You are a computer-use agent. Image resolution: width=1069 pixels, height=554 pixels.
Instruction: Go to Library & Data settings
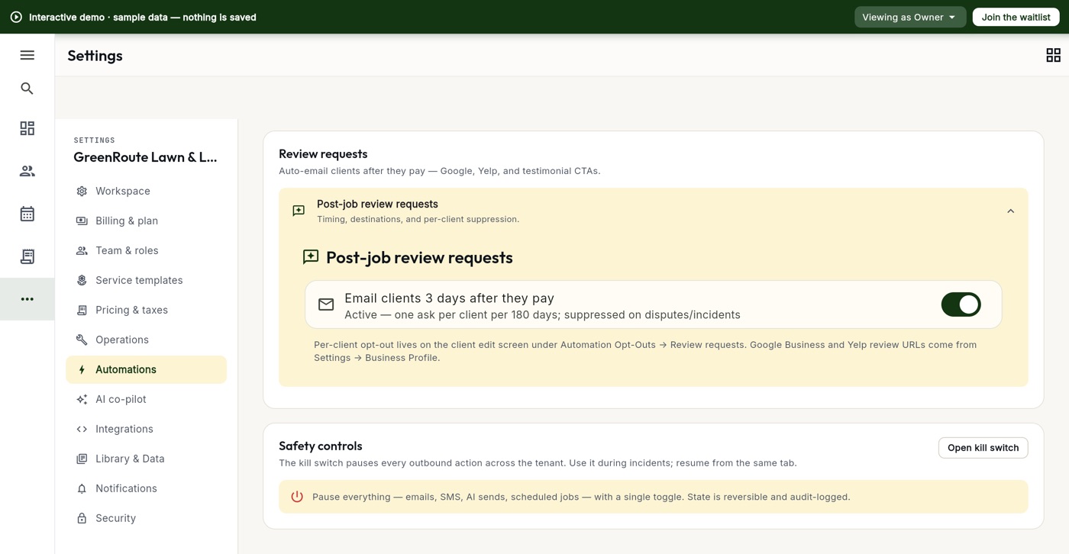point(146,459)
